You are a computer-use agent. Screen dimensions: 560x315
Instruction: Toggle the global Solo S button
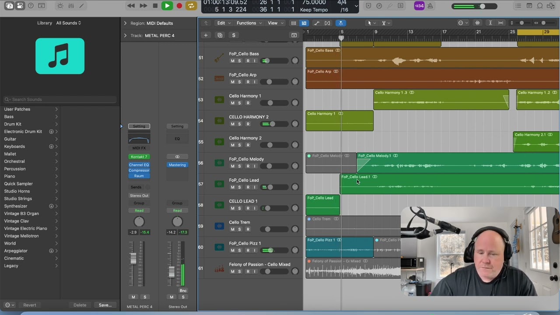(x=234, y=35)
